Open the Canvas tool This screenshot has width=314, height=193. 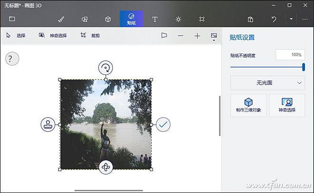point(202,19)
